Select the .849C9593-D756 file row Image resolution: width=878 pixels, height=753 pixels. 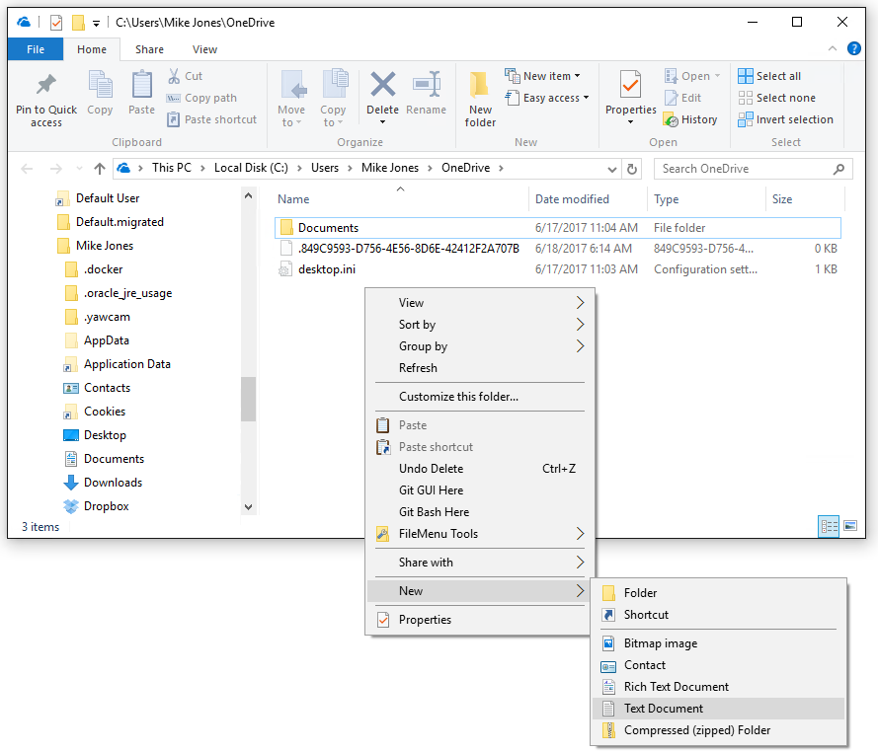558,249
